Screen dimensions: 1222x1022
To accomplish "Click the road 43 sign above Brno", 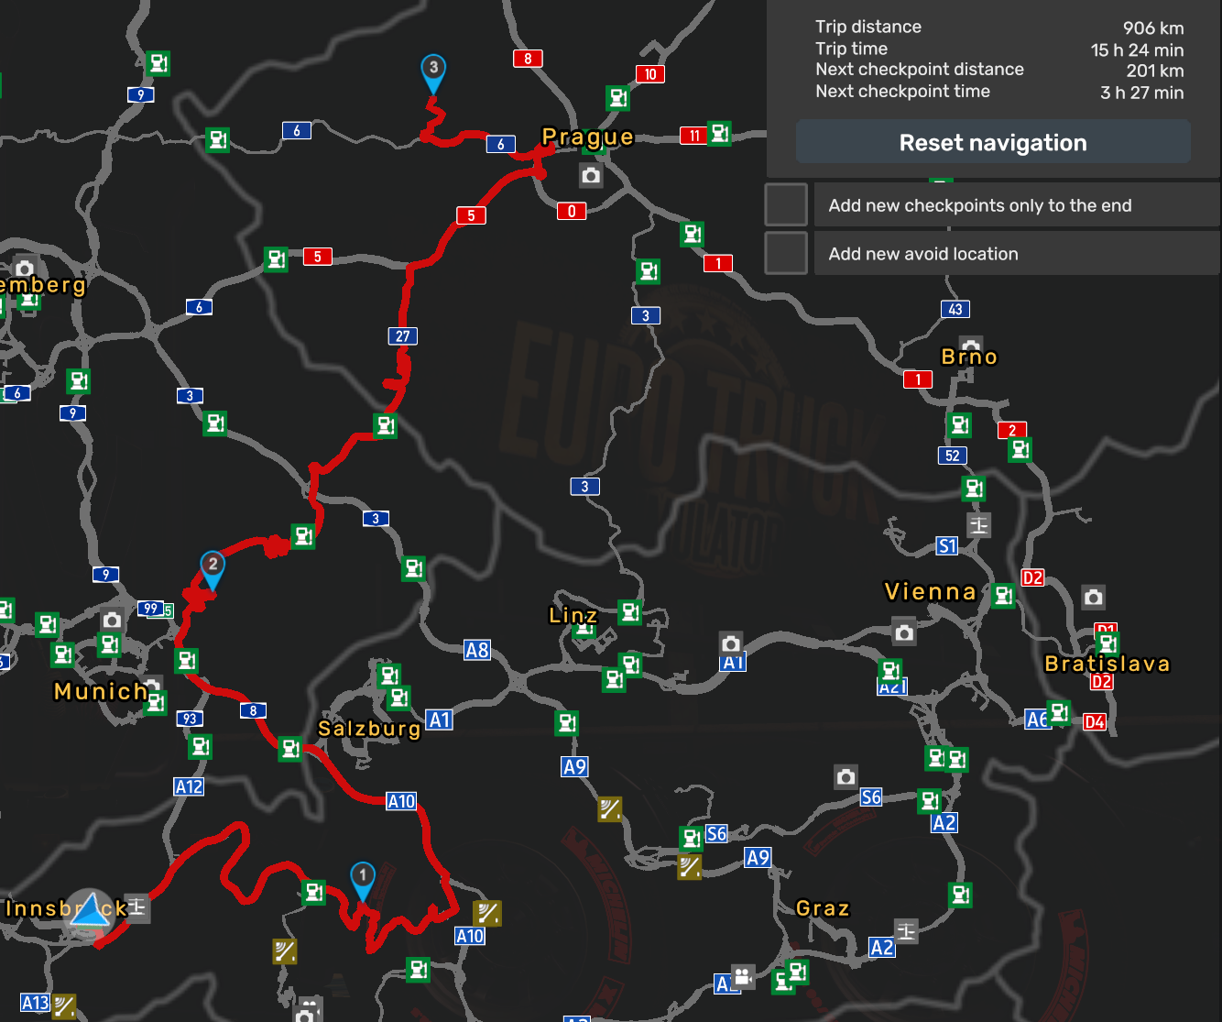I will click(x=955, y=310).
